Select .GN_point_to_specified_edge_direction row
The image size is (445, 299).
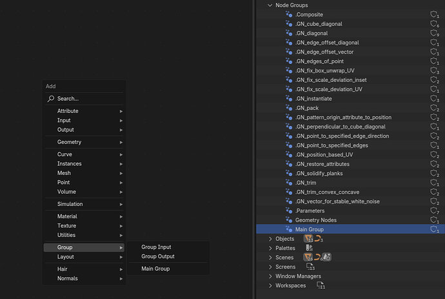[x=350, y=136]
